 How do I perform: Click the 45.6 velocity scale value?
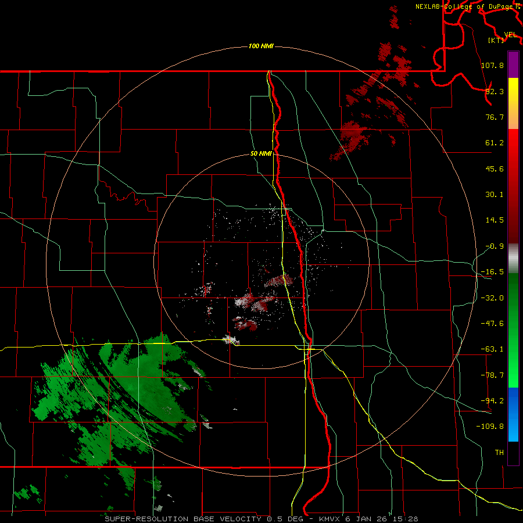495,169
